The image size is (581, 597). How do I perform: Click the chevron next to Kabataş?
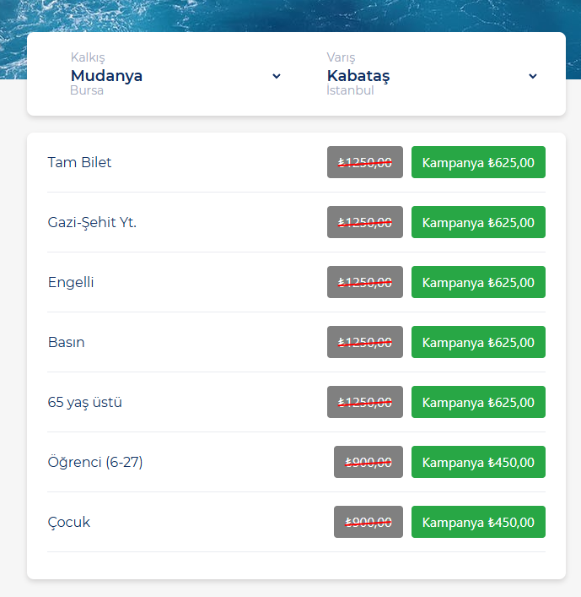click(x=533, y=76)
